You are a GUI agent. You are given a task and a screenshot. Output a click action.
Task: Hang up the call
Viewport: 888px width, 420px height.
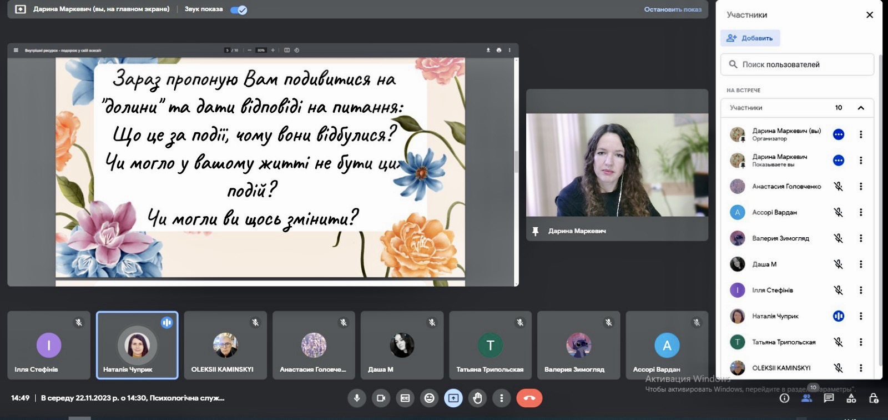tap(529, 398)
